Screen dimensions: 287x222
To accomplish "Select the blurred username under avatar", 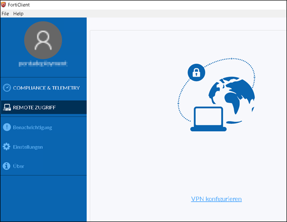I will coord(43,64).
